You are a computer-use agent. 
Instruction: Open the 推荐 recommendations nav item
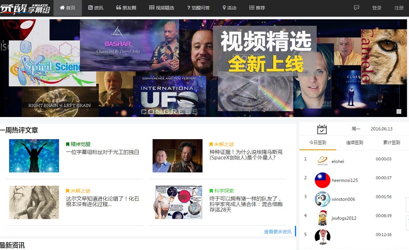pos(257,8)
